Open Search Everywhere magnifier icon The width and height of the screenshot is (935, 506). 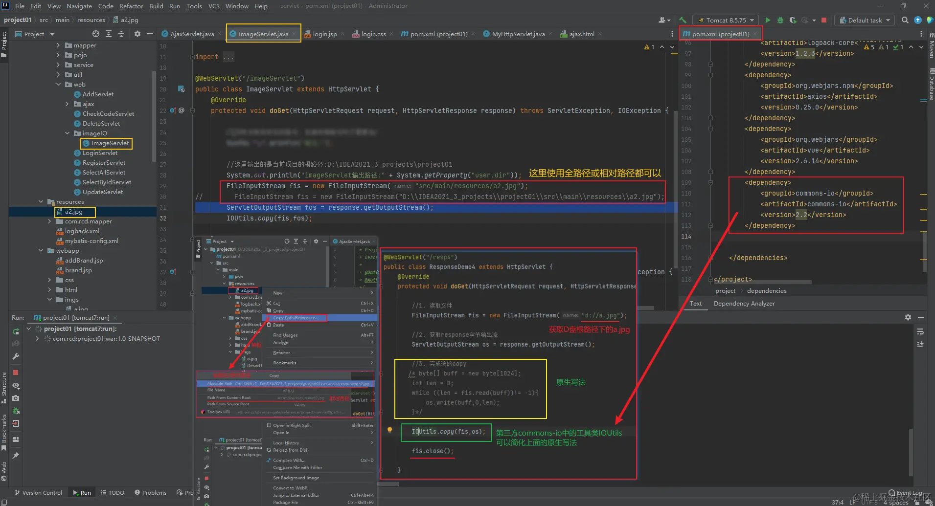[905, 20]
